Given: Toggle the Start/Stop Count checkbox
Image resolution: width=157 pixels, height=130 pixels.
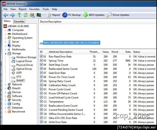Looking at the screenshot, I should 41,64.
